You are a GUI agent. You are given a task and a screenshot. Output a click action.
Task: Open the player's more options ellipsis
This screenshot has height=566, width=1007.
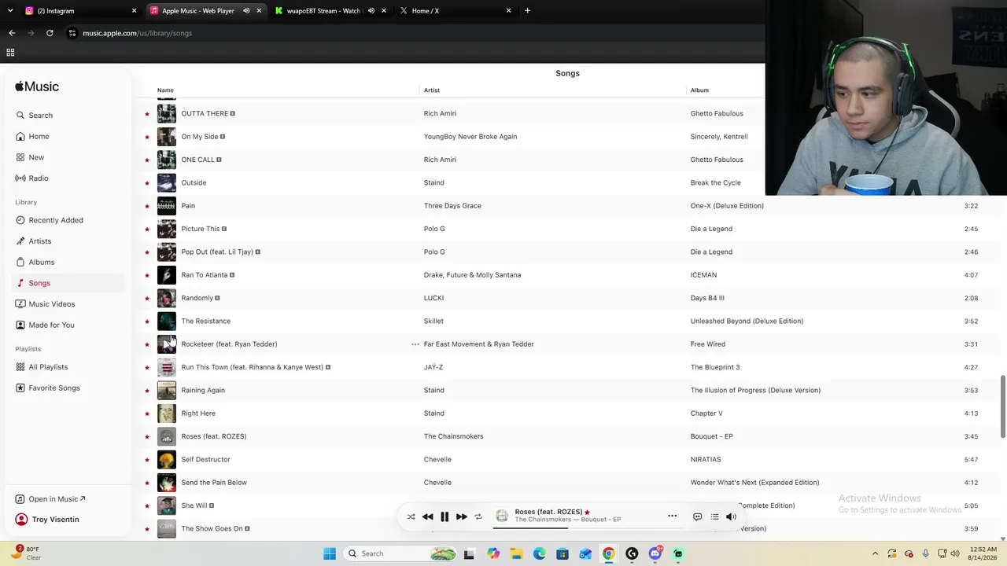pyautogui.click(x=672, y=516)
